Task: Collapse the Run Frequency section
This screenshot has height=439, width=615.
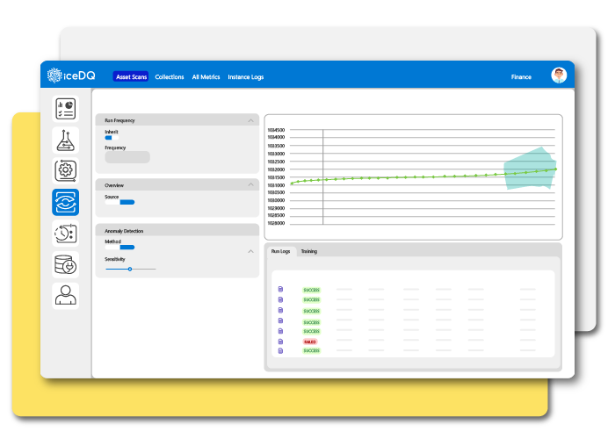Action: pyautogui.click(x=251, y=120)
